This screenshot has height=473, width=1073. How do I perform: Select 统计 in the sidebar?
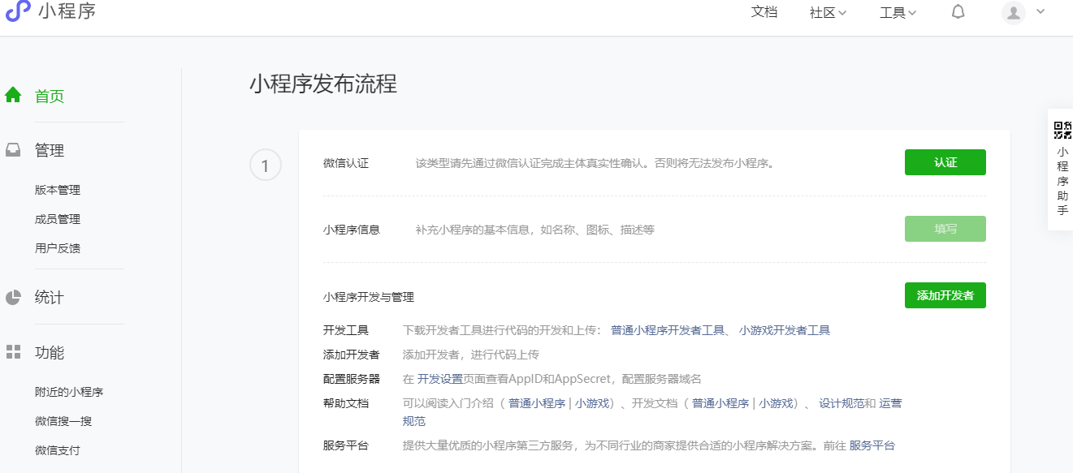[x=50, y=298]
